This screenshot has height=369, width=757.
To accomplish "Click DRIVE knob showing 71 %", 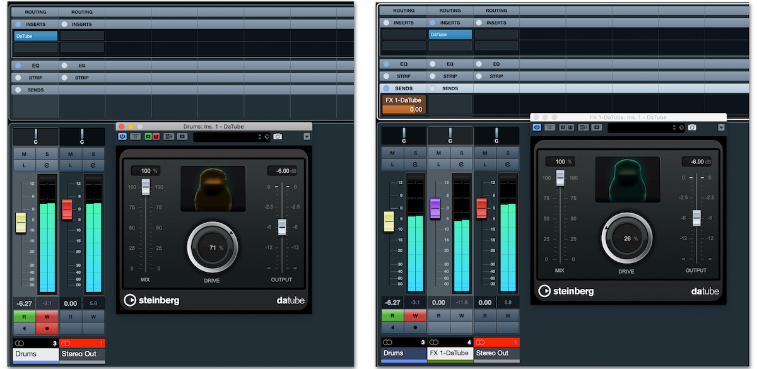I will 212,248.
